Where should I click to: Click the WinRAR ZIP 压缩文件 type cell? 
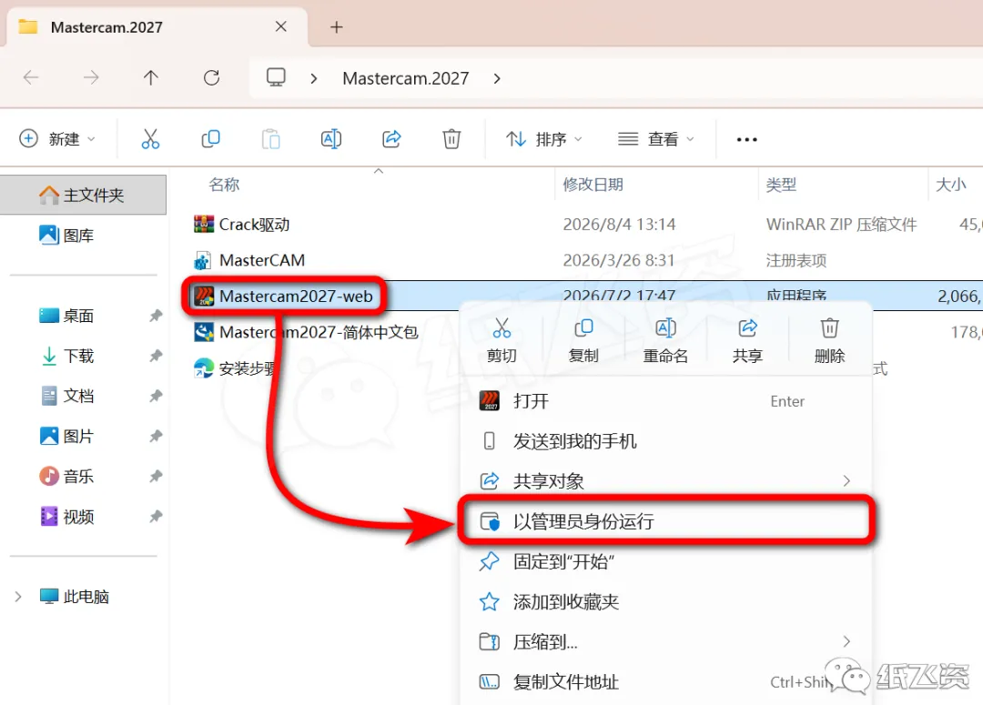(841, 225)
